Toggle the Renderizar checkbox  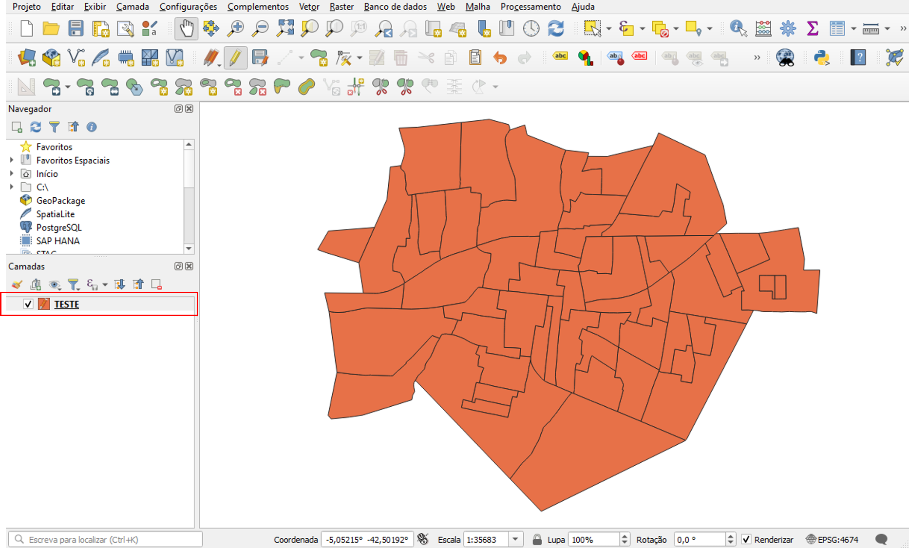[746, 539]
